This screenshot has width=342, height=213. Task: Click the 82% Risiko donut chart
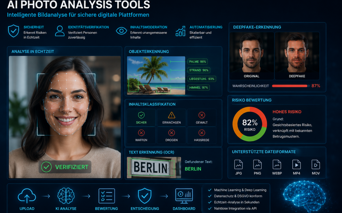click(x=250, y=124)
